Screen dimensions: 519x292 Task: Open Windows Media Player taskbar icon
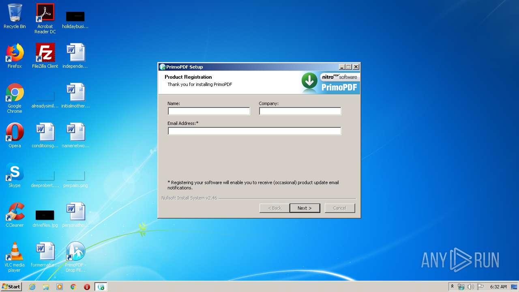[60, 287]
